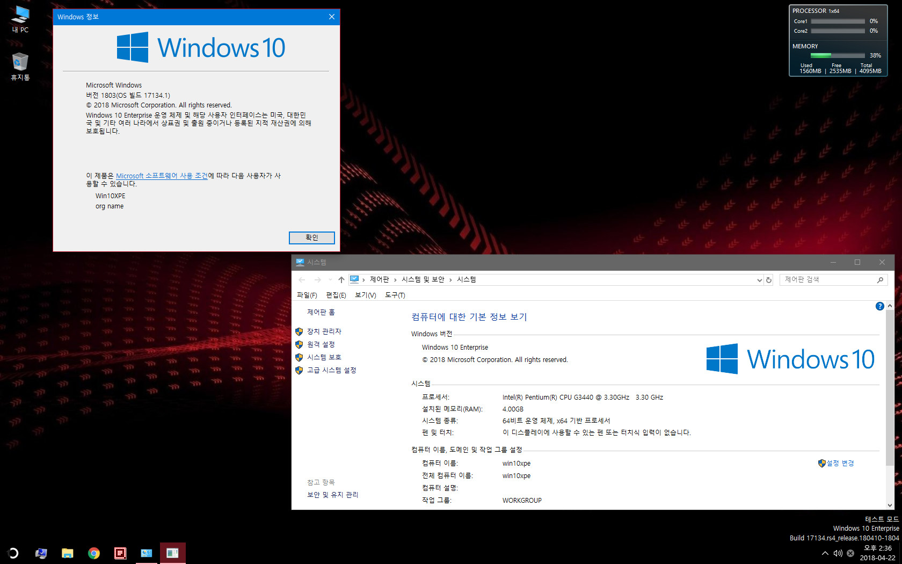The image size is (902, 564).
Task: Click the start/power ring taskbar icon
Action: [13, 553]
